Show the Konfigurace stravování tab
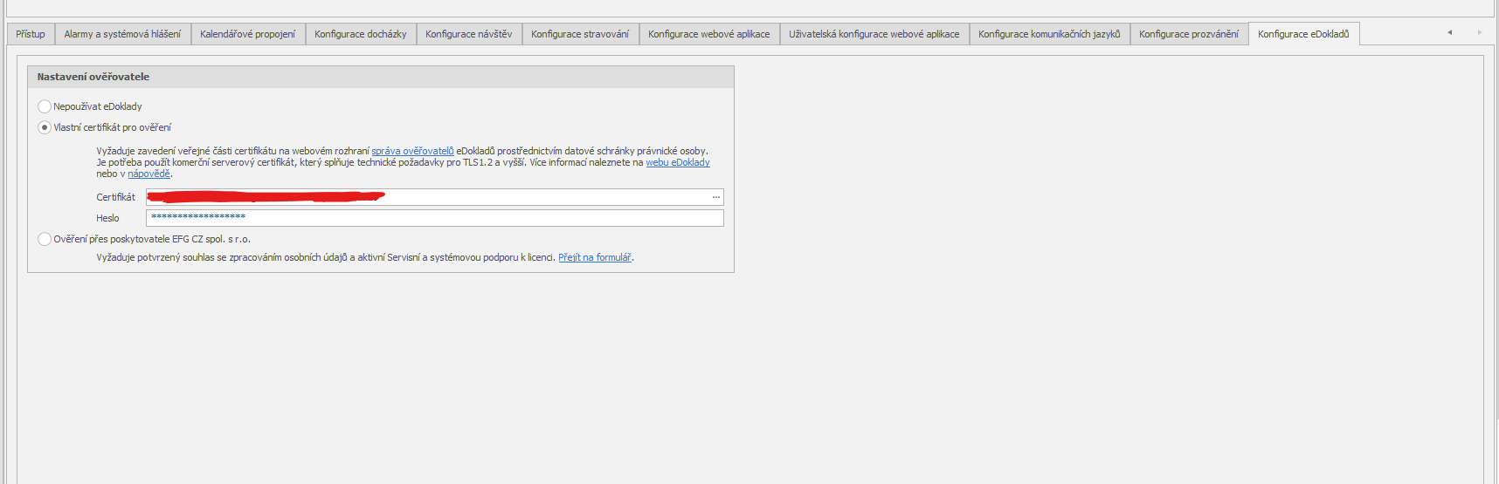Screen dimensions: 1499x484 click(x=579, y=34)
